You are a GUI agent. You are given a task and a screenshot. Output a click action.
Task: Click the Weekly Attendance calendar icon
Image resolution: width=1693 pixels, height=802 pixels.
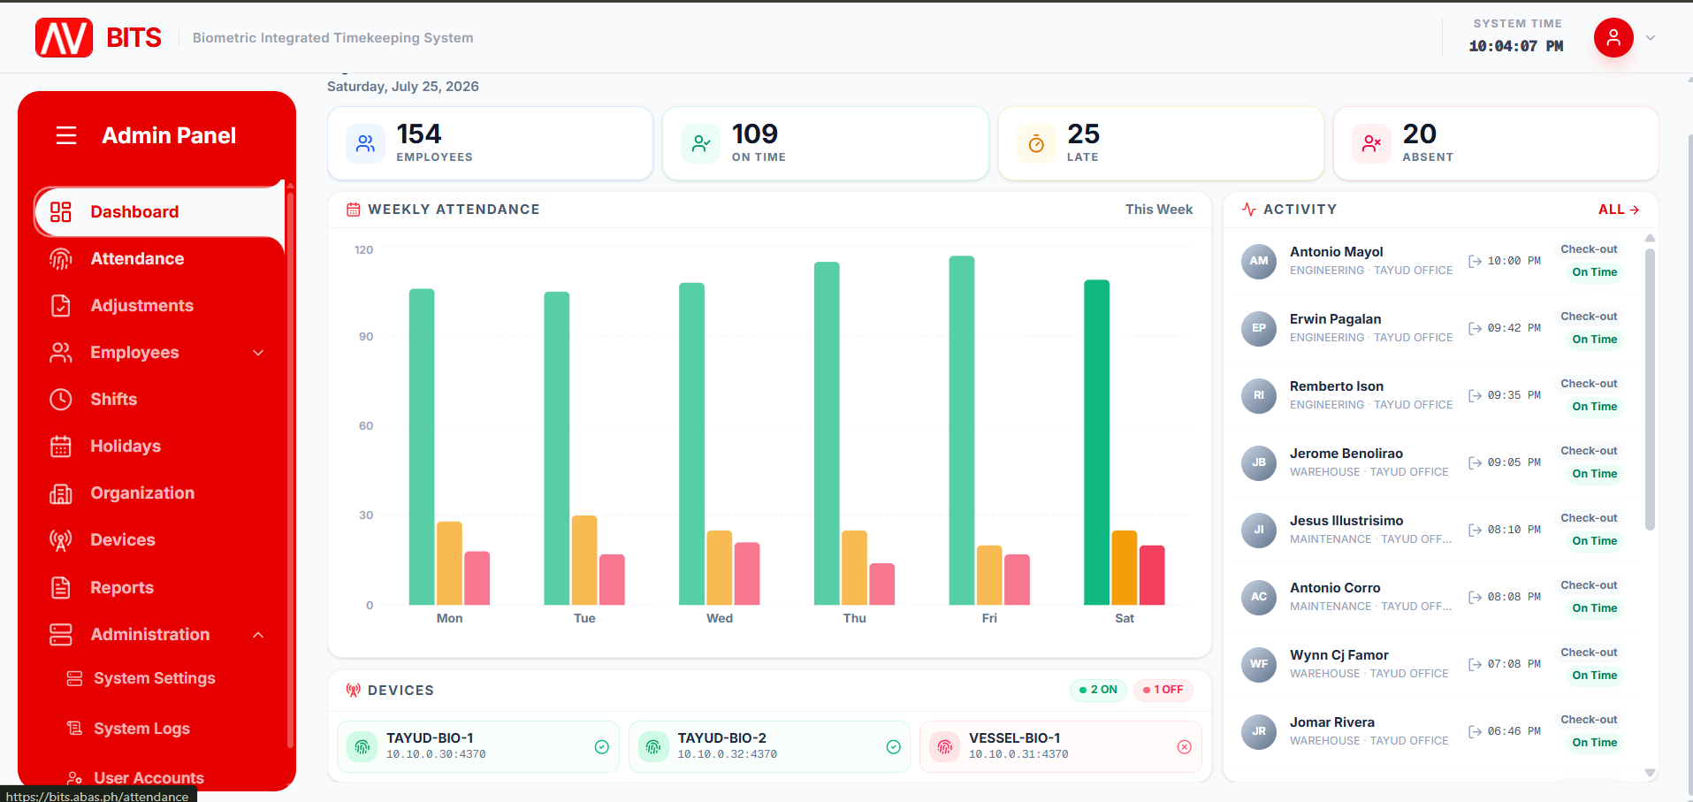353,210
